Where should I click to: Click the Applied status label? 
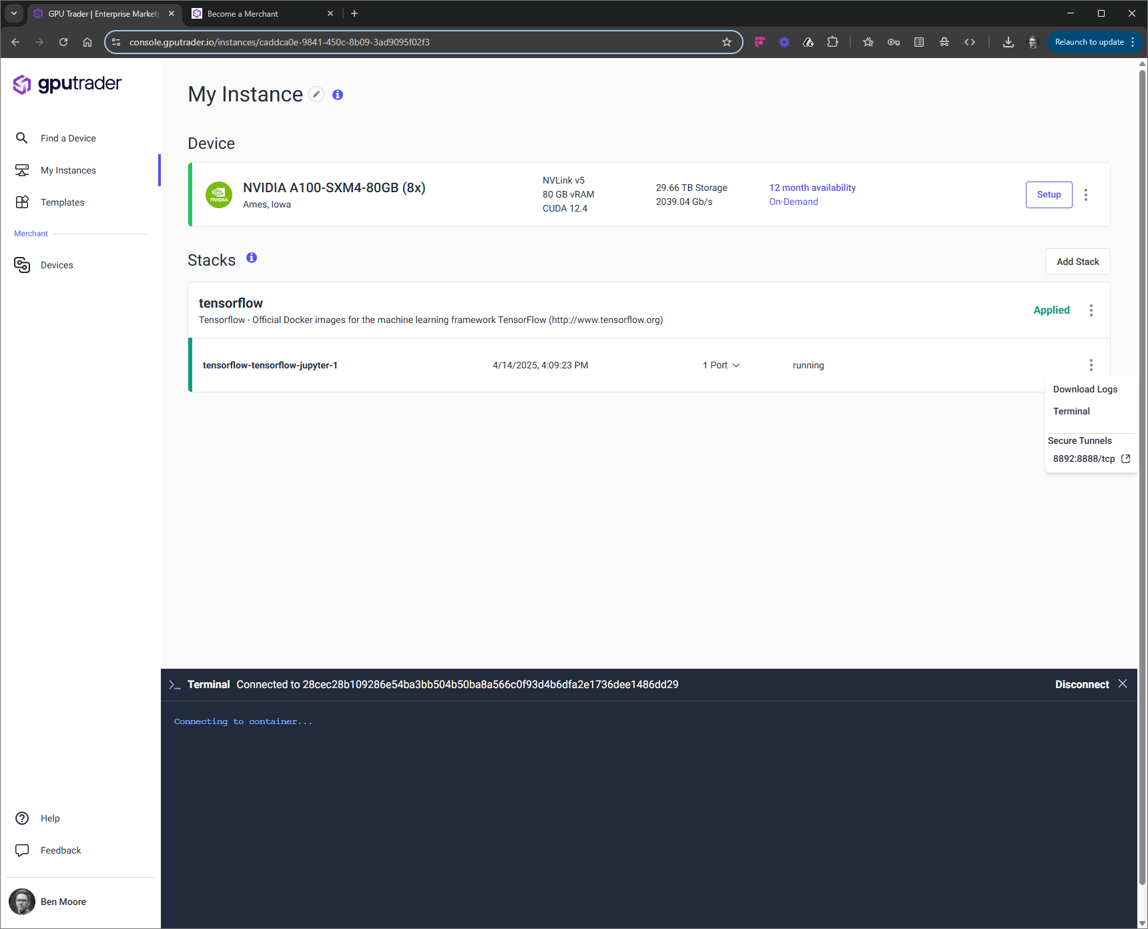[x=1051, y=310]
